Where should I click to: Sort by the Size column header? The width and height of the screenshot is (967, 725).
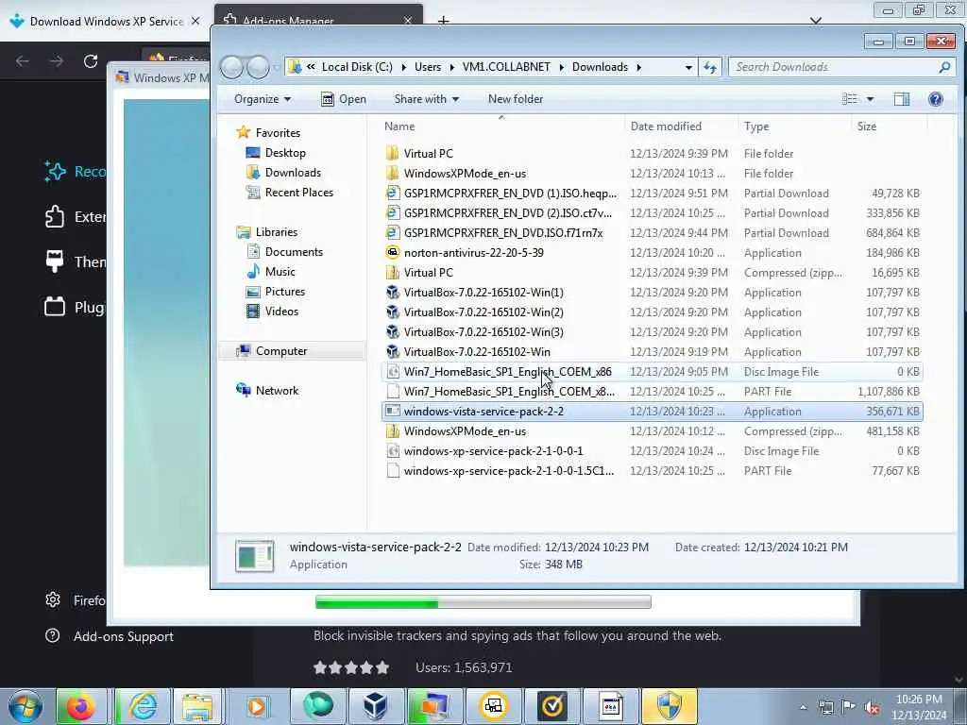pyautogui.click(x=867, y=126)
